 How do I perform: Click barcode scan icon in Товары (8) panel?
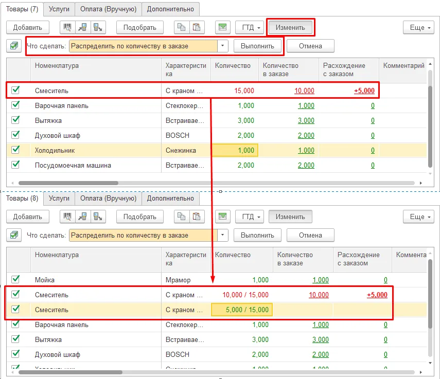(x=67, y=216)
